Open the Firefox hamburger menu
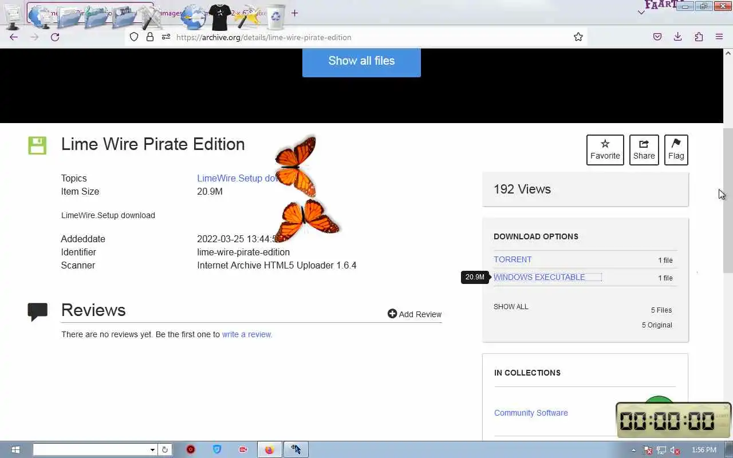 coord(719,37)
